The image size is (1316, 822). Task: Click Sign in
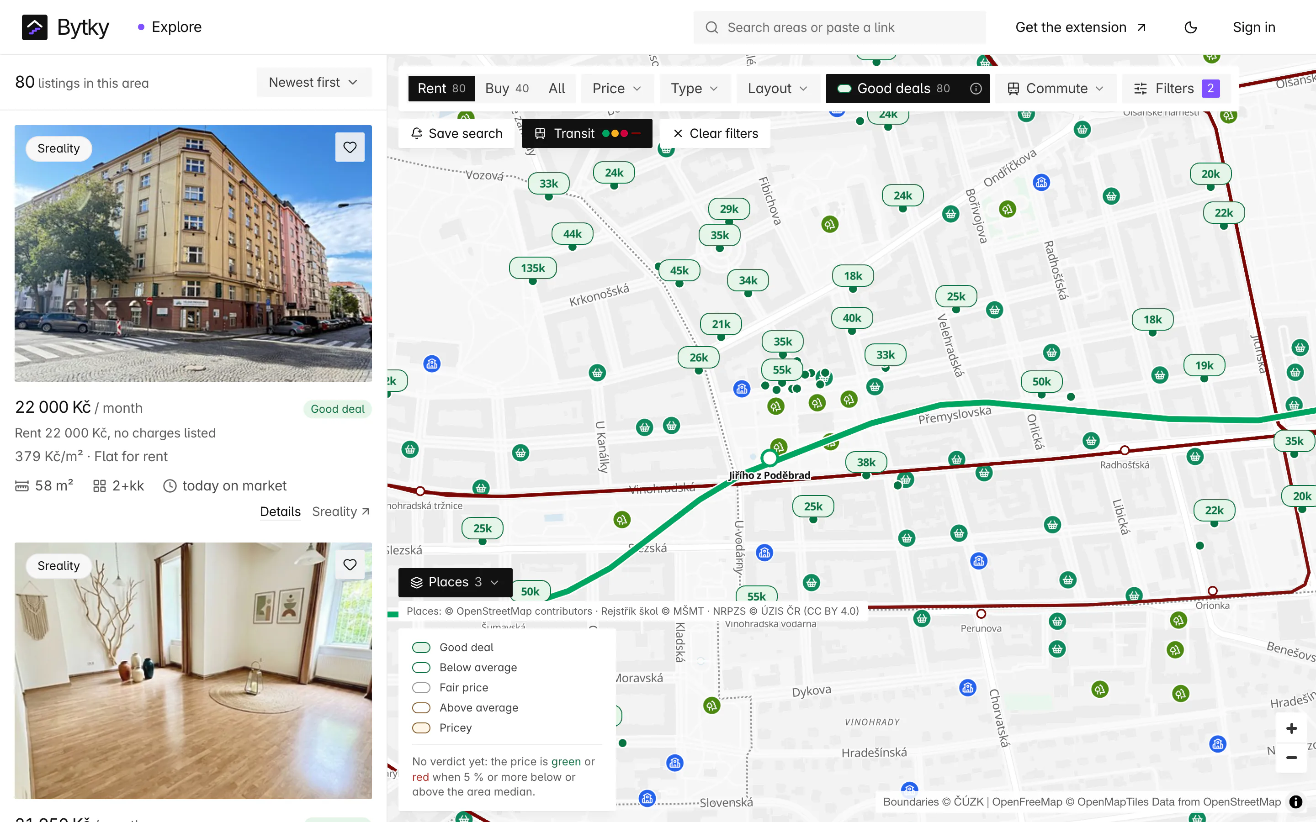(x=1253, y=27)
